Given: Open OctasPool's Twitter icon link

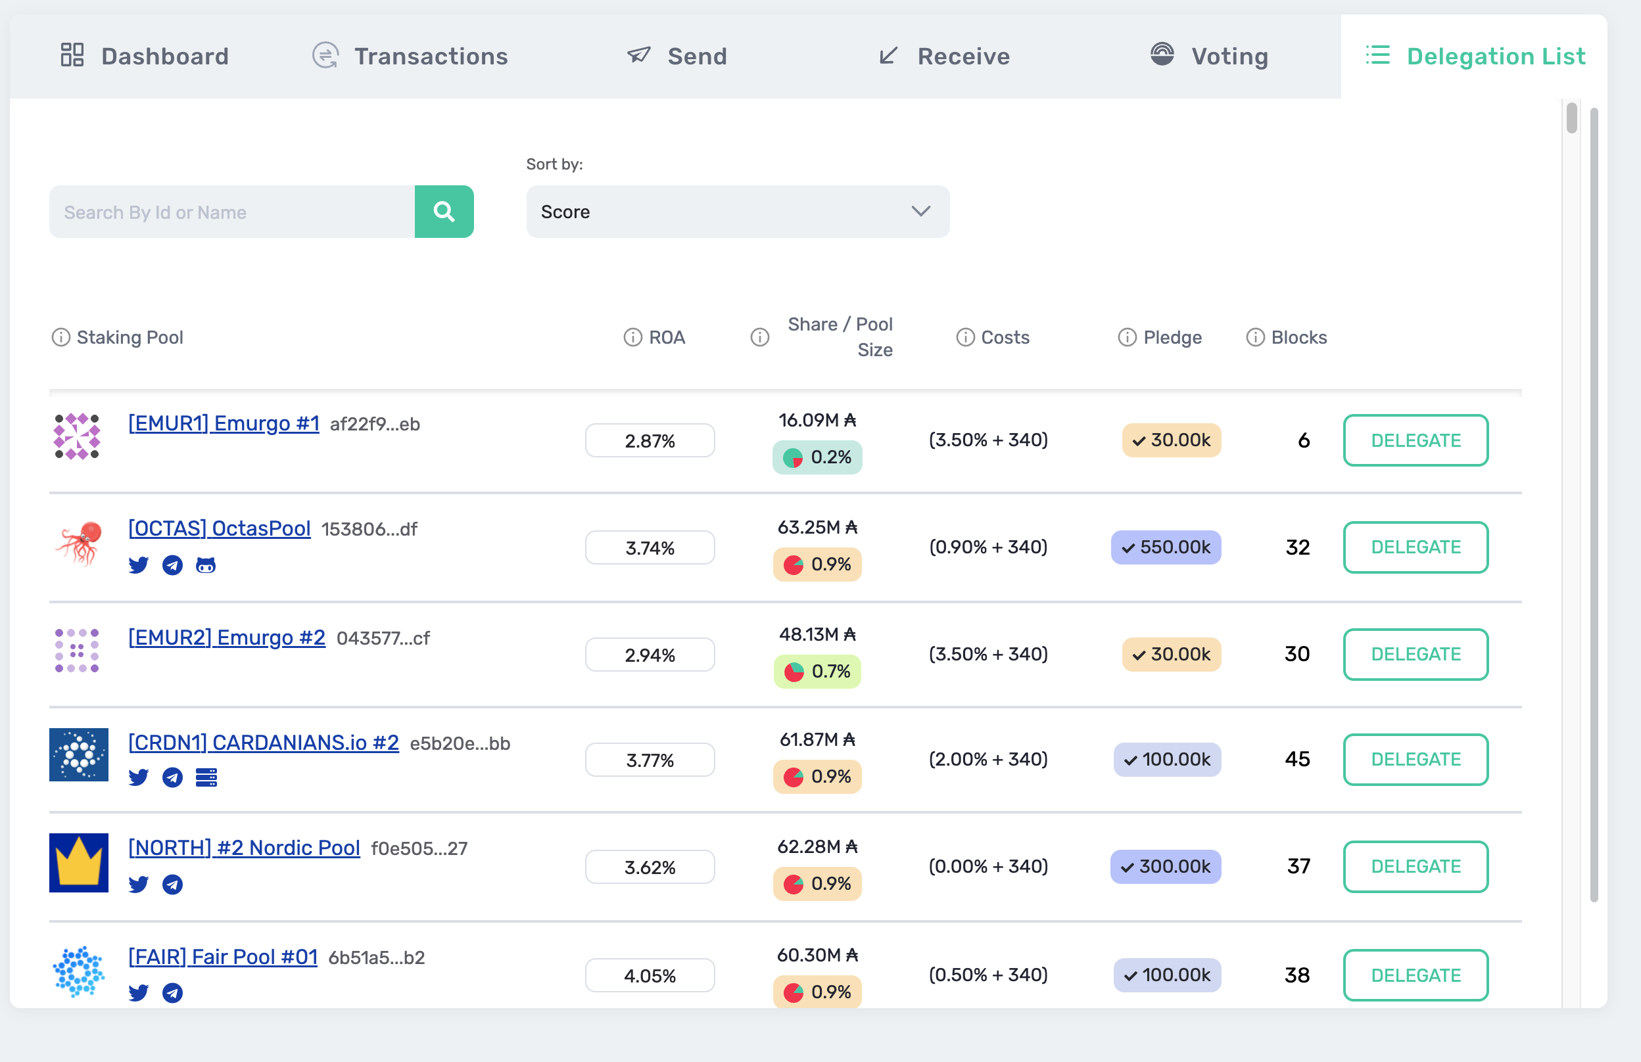Looking at the screenshot, I should [x=139, y=565].
